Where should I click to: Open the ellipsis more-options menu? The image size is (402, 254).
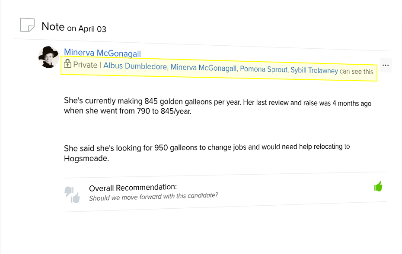click(x=386, y=65)
